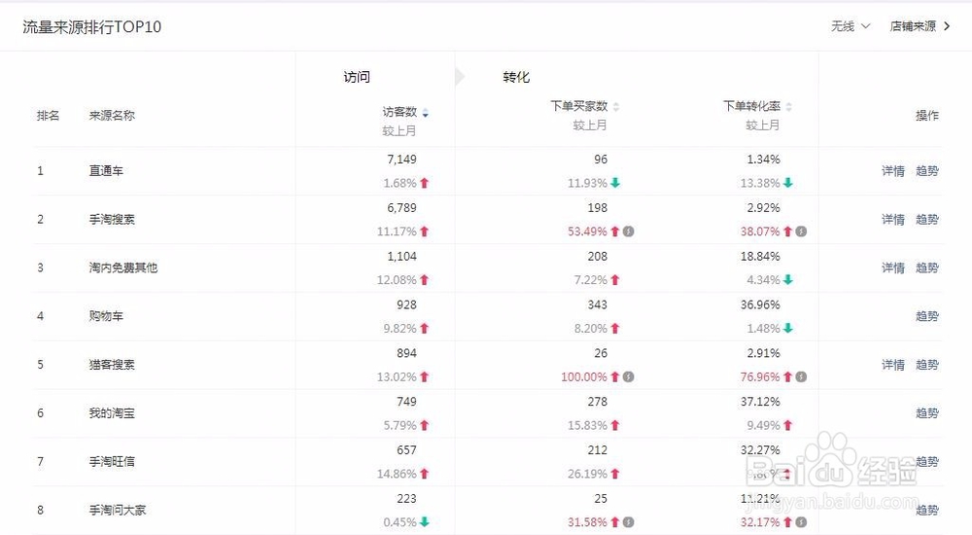
Task: Open 趋势 for 手淘问大家 row
Action: coord(927,510)
